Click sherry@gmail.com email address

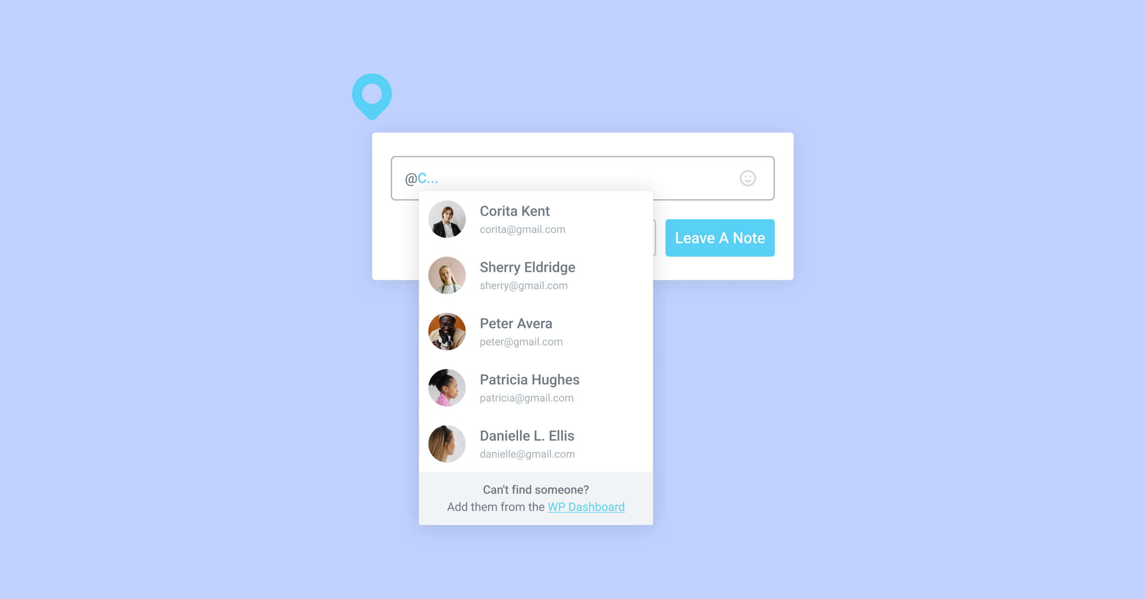pyautogui.click(x=524, y=286)
